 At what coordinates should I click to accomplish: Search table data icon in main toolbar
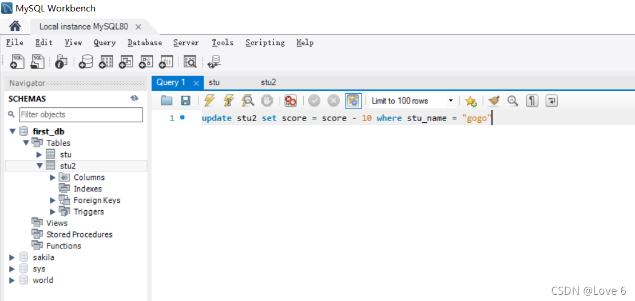coord(190,62)
